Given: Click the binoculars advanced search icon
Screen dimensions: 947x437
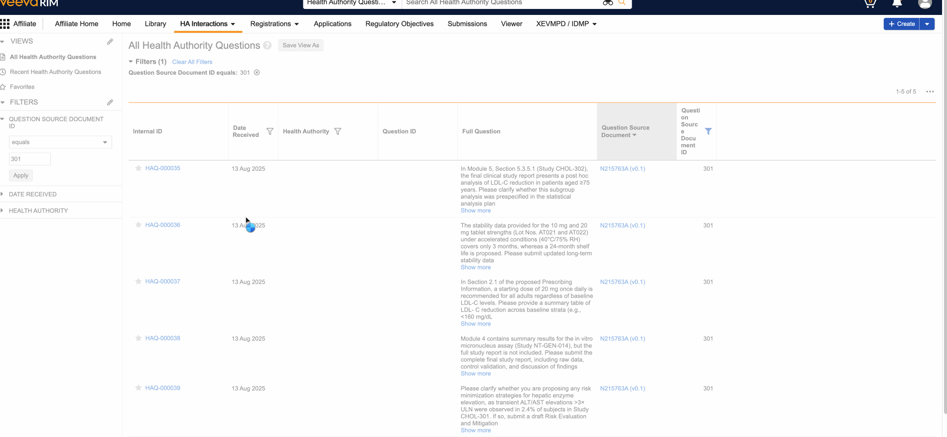Looking at the screenshot, I should [607, 3].
